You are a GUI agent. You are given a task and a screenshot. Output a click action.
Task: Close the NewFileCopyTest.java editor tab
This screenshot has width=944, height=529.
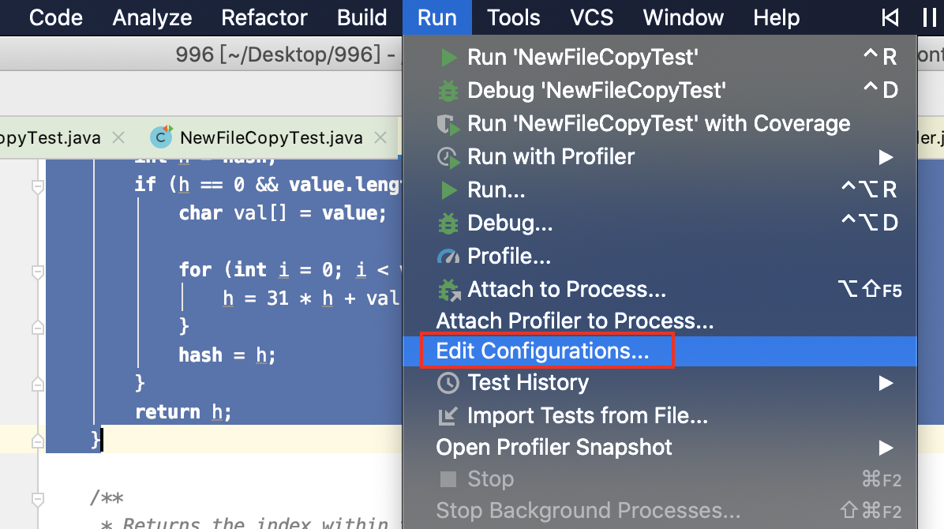click(380, 138)
